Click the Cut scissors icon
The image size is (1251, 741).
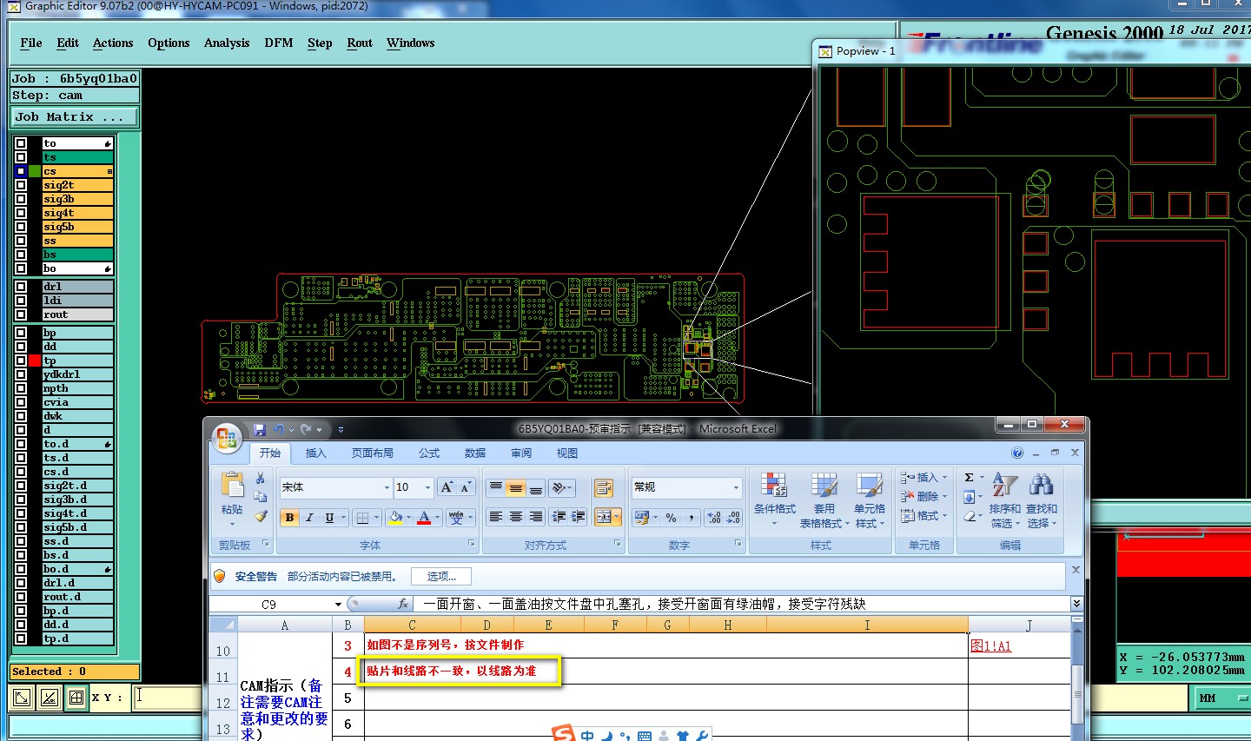tap(260, 479)
